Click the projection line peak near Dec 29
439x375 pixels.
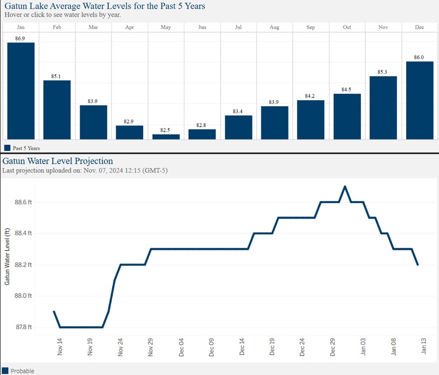point(346,185)
